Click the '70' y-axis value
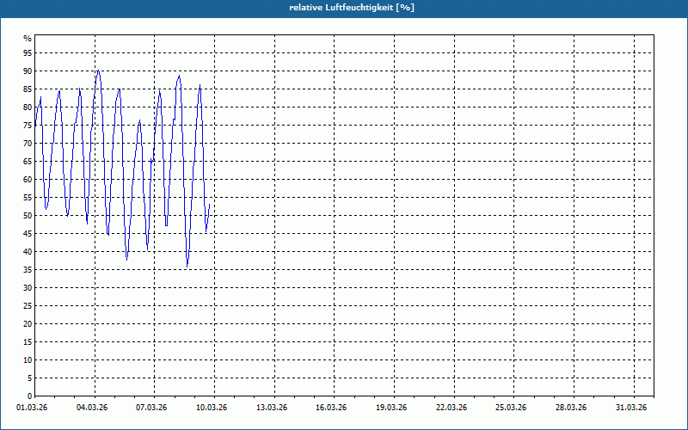 [x=28, y=143]
